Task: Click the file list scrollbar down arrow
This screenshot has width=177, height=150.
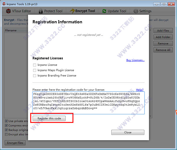Action: click(x=150, y=116)
